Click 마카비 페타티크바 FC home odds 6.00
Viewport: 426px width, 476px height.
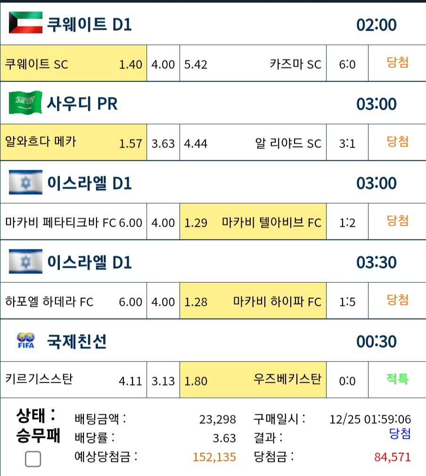[x=74, y=222]
